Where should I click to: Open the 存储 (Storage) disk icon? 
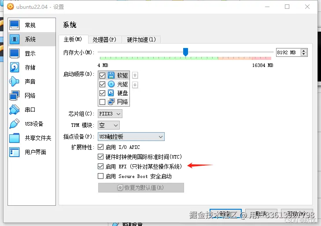(x=15, y=67)
